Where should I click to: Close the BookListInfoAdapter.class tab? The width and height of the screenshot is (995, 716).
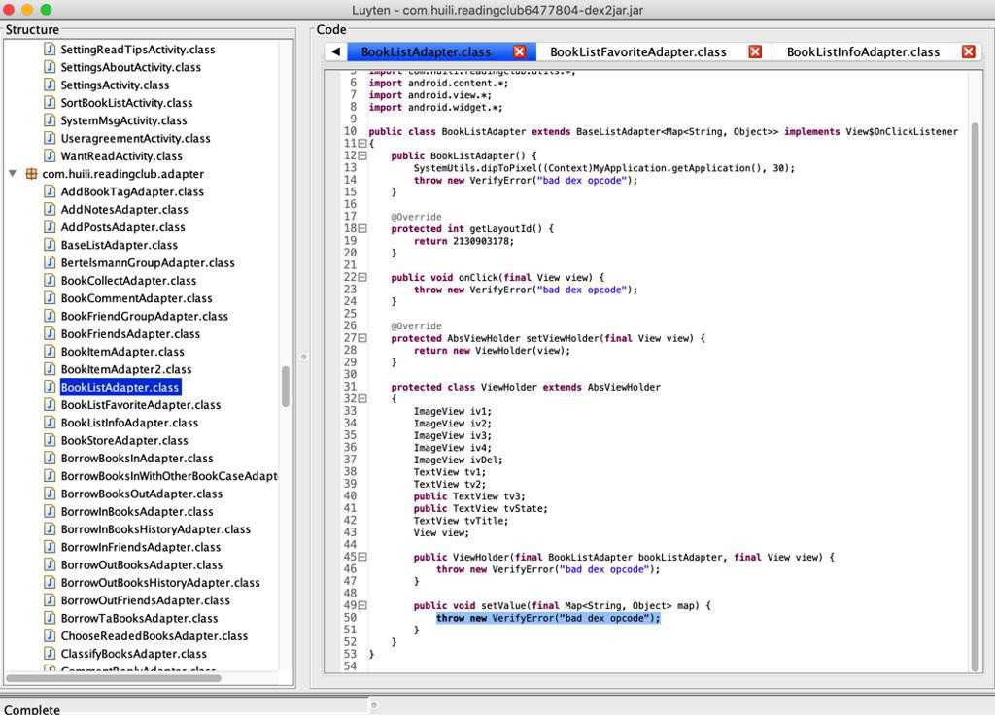[x=968, y=51]
